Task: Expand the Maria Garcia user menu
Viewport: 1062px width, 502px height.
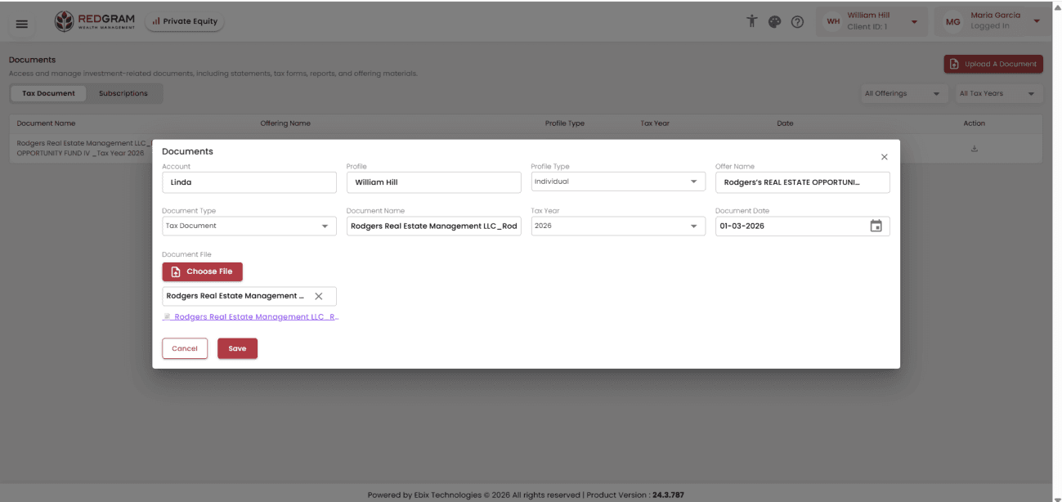Action: (x=1037, y=22)
